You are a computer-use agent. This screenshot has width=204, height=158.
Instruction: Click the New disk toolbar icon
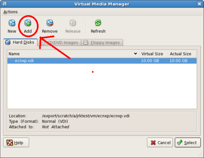point(12,23)
